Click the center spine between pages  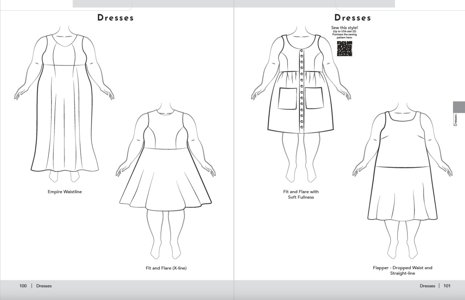click(x=233, y=145)
